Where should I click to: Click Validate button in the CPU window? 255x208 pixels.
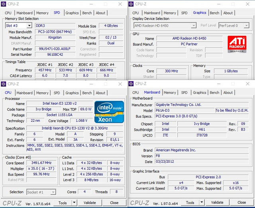(90, 203)
